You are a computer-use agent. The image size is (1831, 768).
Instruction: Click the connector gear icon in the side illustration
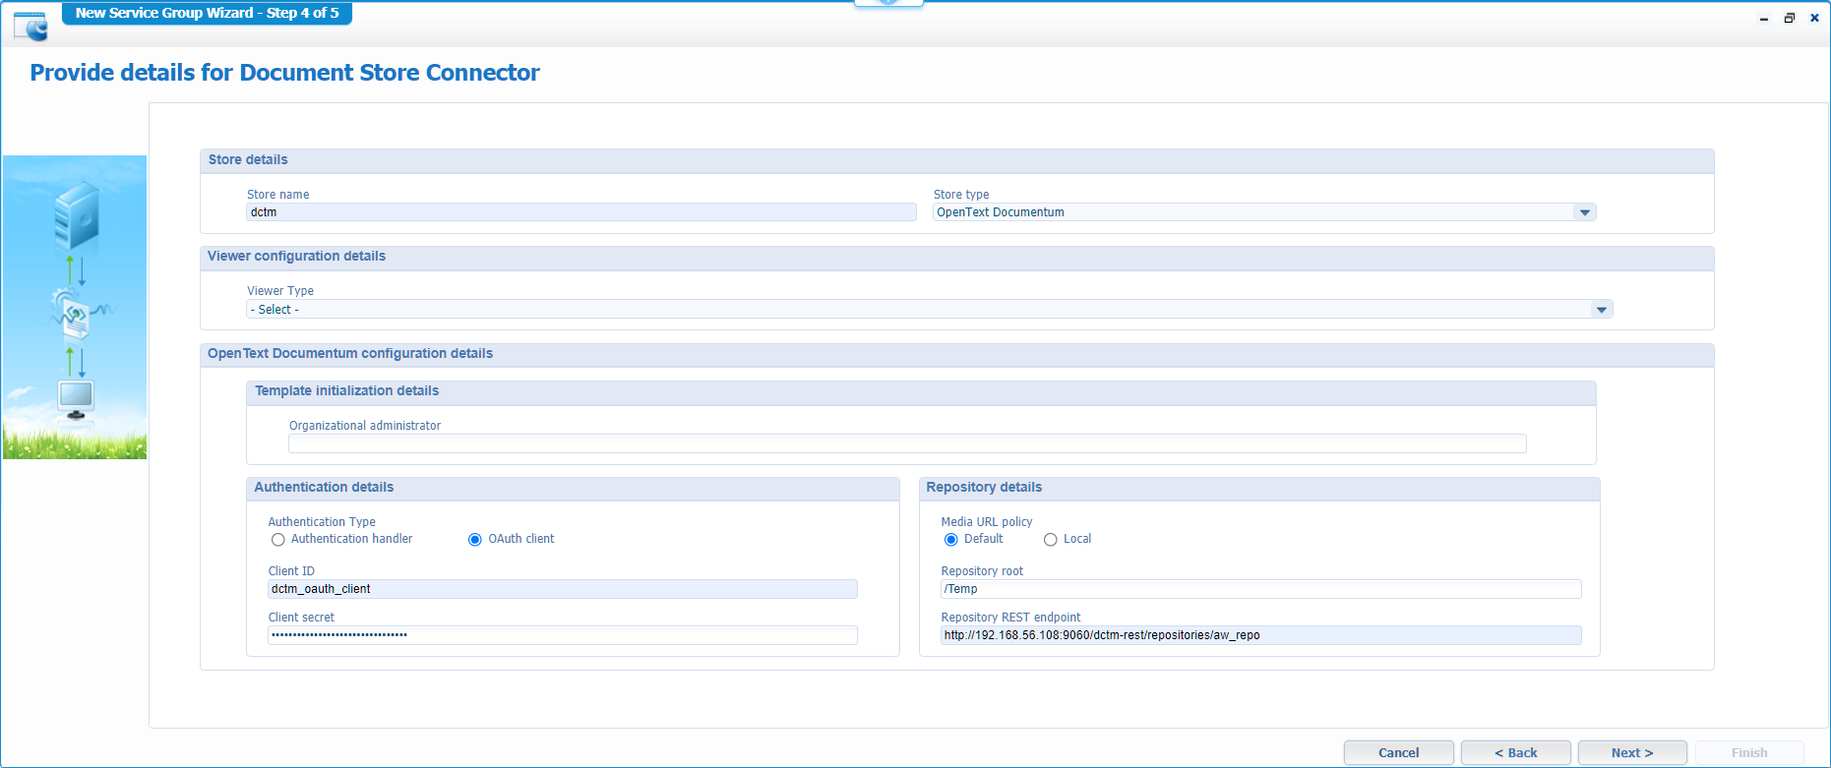tap(73, 313)
